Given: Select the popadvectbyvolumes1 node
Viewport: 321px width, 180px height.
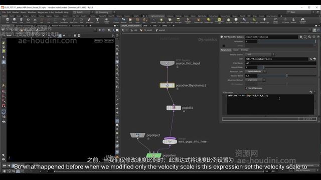Looking at the screenshot, I should pos(167,85).
